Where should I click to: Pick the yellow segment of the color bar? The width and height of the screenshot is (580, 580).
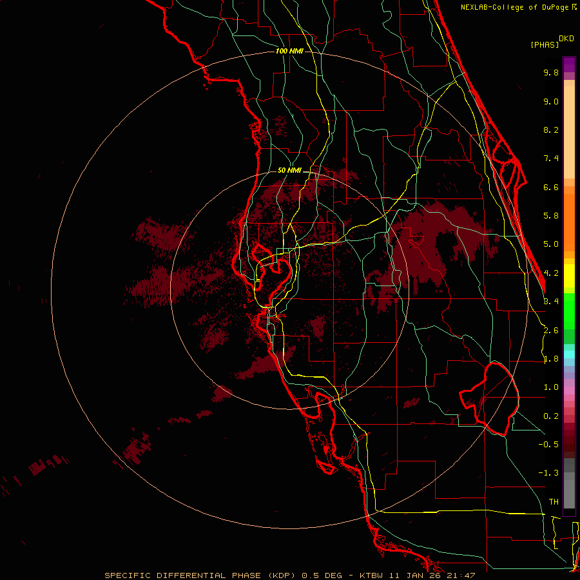click(569, 276)
